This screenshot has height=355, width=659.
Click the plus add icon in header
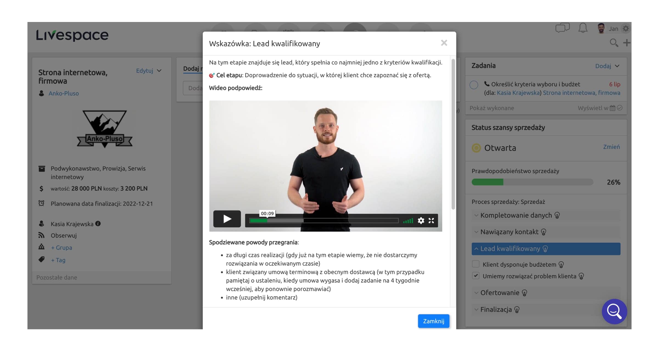[x=627, y=43]
